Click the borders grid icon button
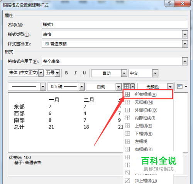Viewport: 193px width, 184px height. point(127,87)
